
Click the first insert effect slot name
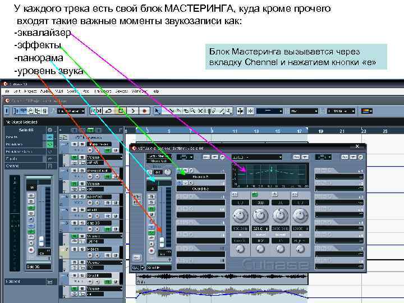pyautogui.click(x=200, y=177)
